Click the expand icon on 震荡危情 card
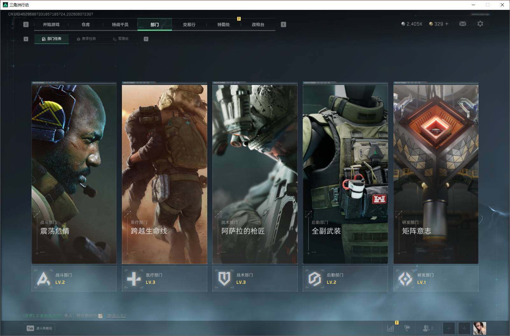This screenshot has width=510, height=336. point(37,214)
